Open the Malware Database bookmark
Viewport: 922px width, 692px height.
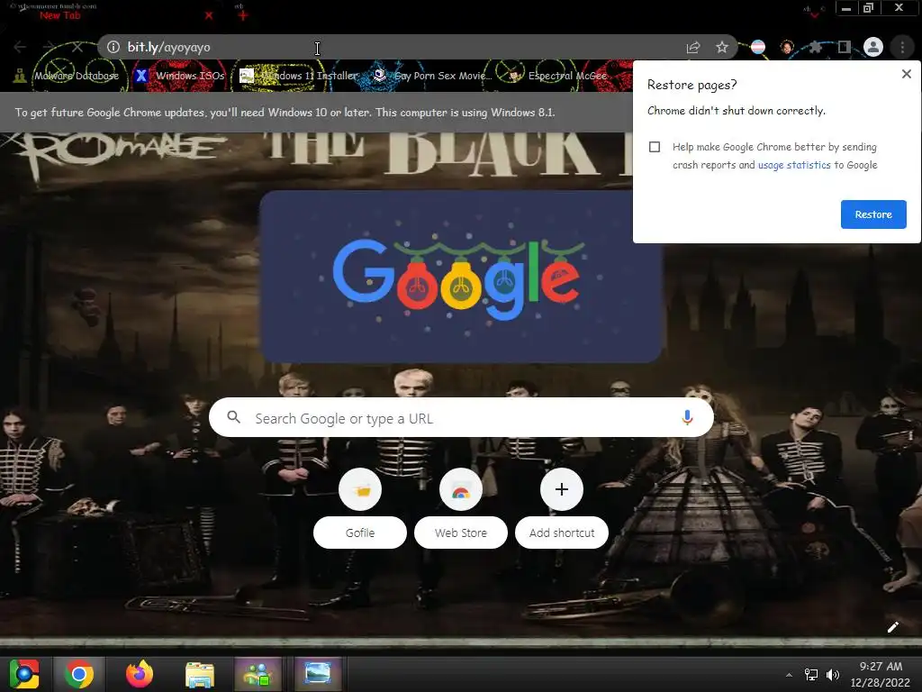67,76
